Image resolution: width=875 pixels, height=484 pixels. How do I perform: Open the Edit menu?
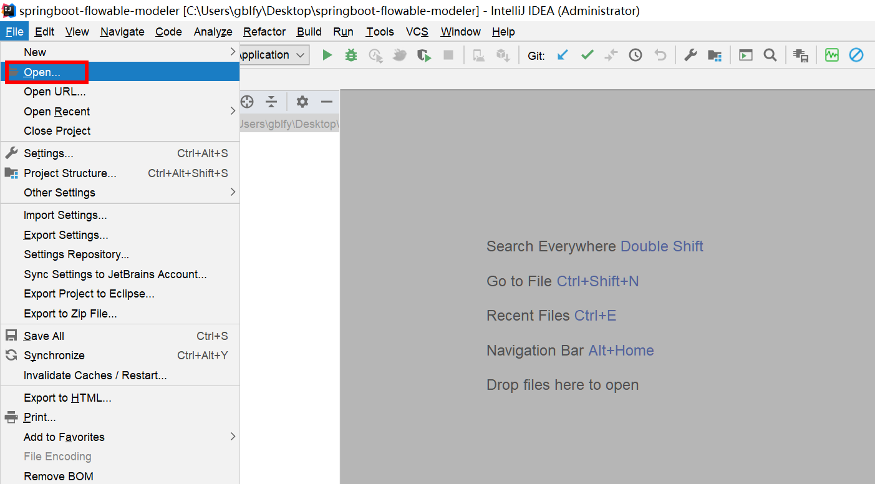click(44, 32)
